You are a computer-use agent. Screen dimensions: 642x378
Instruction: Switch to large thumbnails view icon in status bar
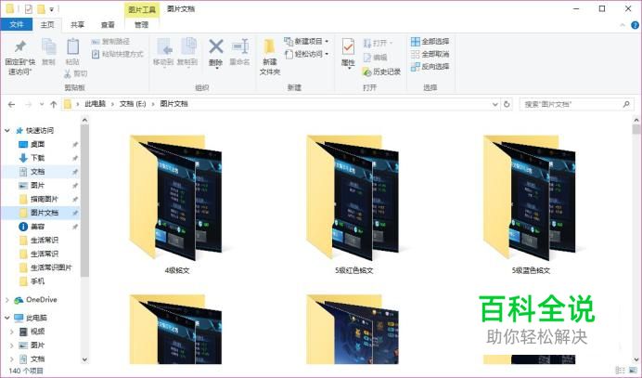tap(633, 371)
